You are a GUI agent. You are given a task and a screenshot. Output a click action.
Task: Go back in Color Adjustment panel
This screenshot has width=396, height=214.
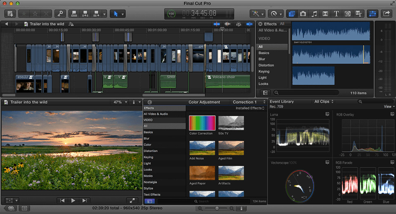tap(149, 102)
